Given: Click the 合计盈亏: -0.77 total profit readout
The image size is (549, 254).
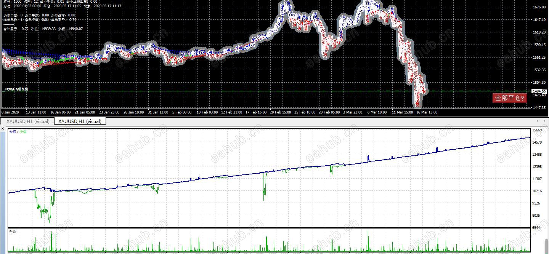Looking at the screenshot, I should tap(16, 29).
